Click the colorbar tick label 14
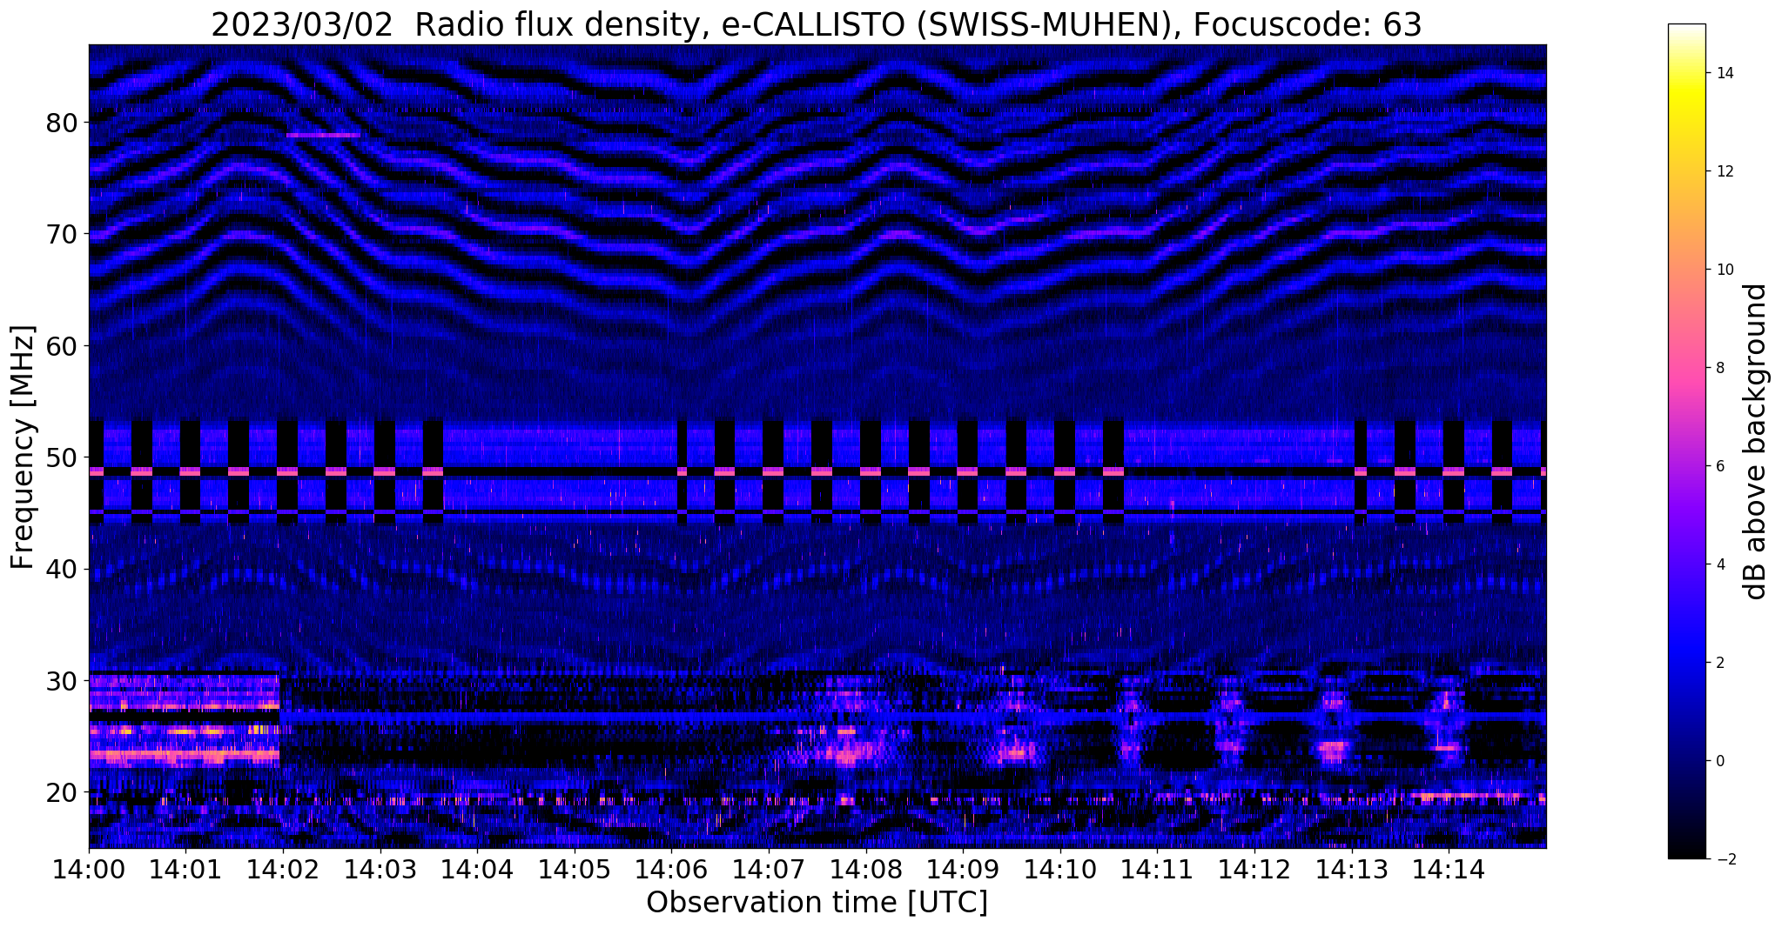Viewport: 1782px width, 928px height. pyautogui.click(x=1724, y=73)
